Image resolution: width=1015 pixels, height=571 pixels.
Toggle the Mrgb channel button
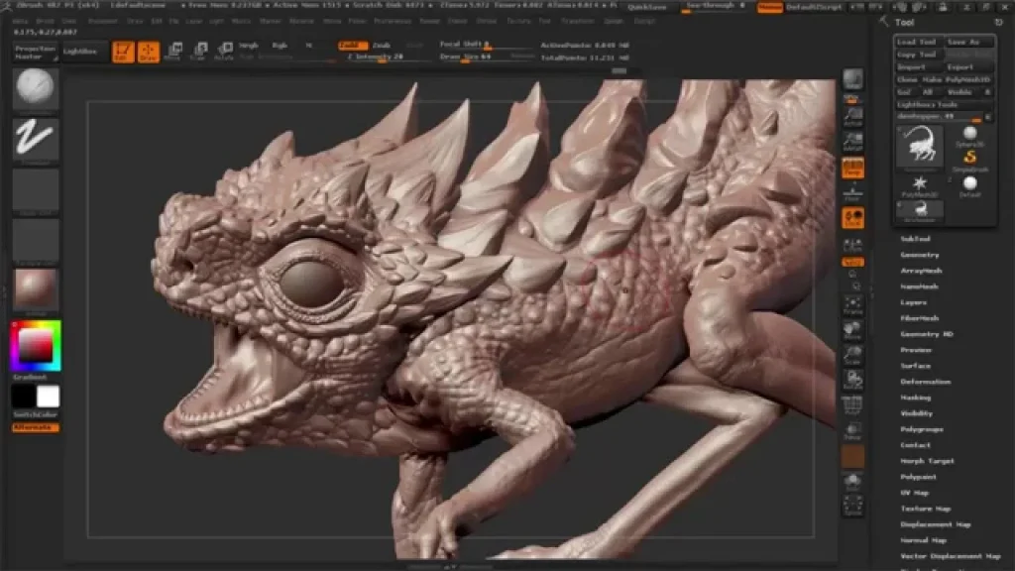[249, 46]
